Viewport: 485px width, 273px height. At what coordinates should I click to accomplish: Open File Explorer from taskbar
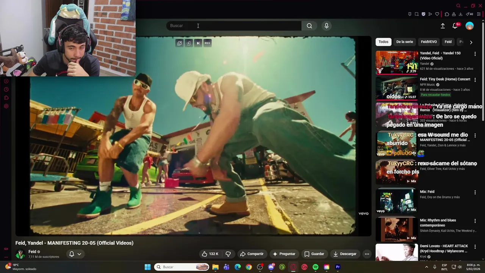(x=215, y=267)
